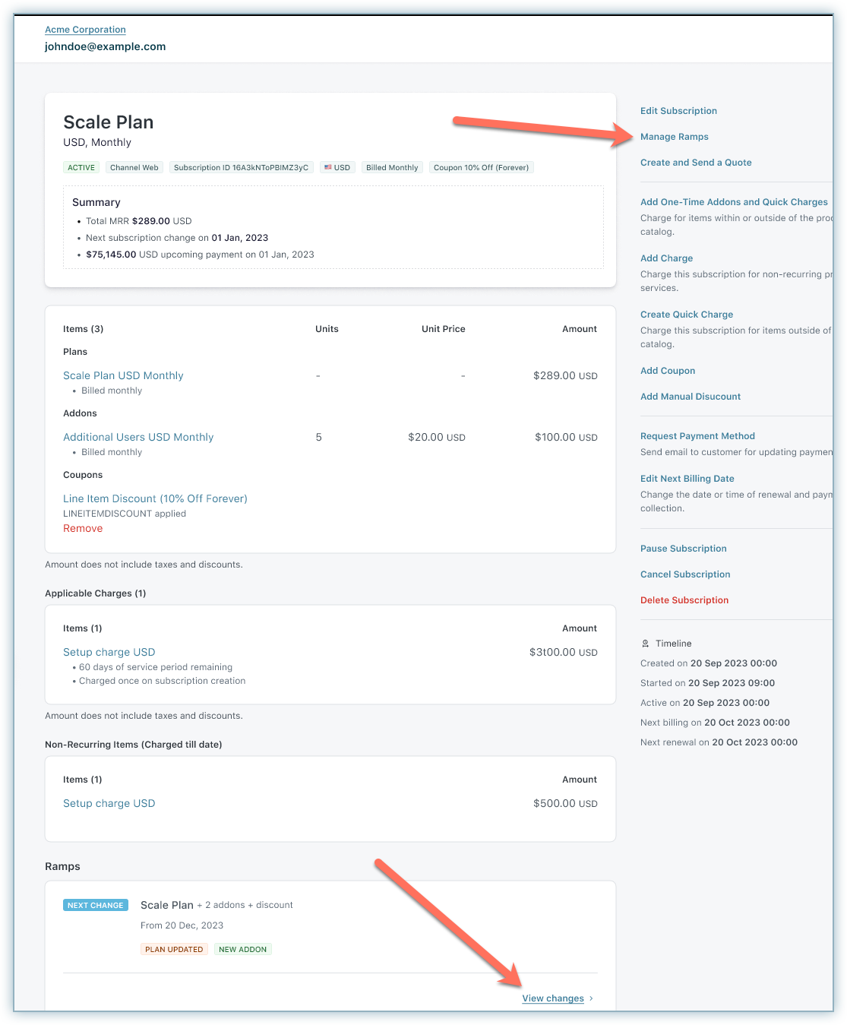The image size is (847, 1025).
Task: Click the red Delete Subscription link
Action: 684,600
